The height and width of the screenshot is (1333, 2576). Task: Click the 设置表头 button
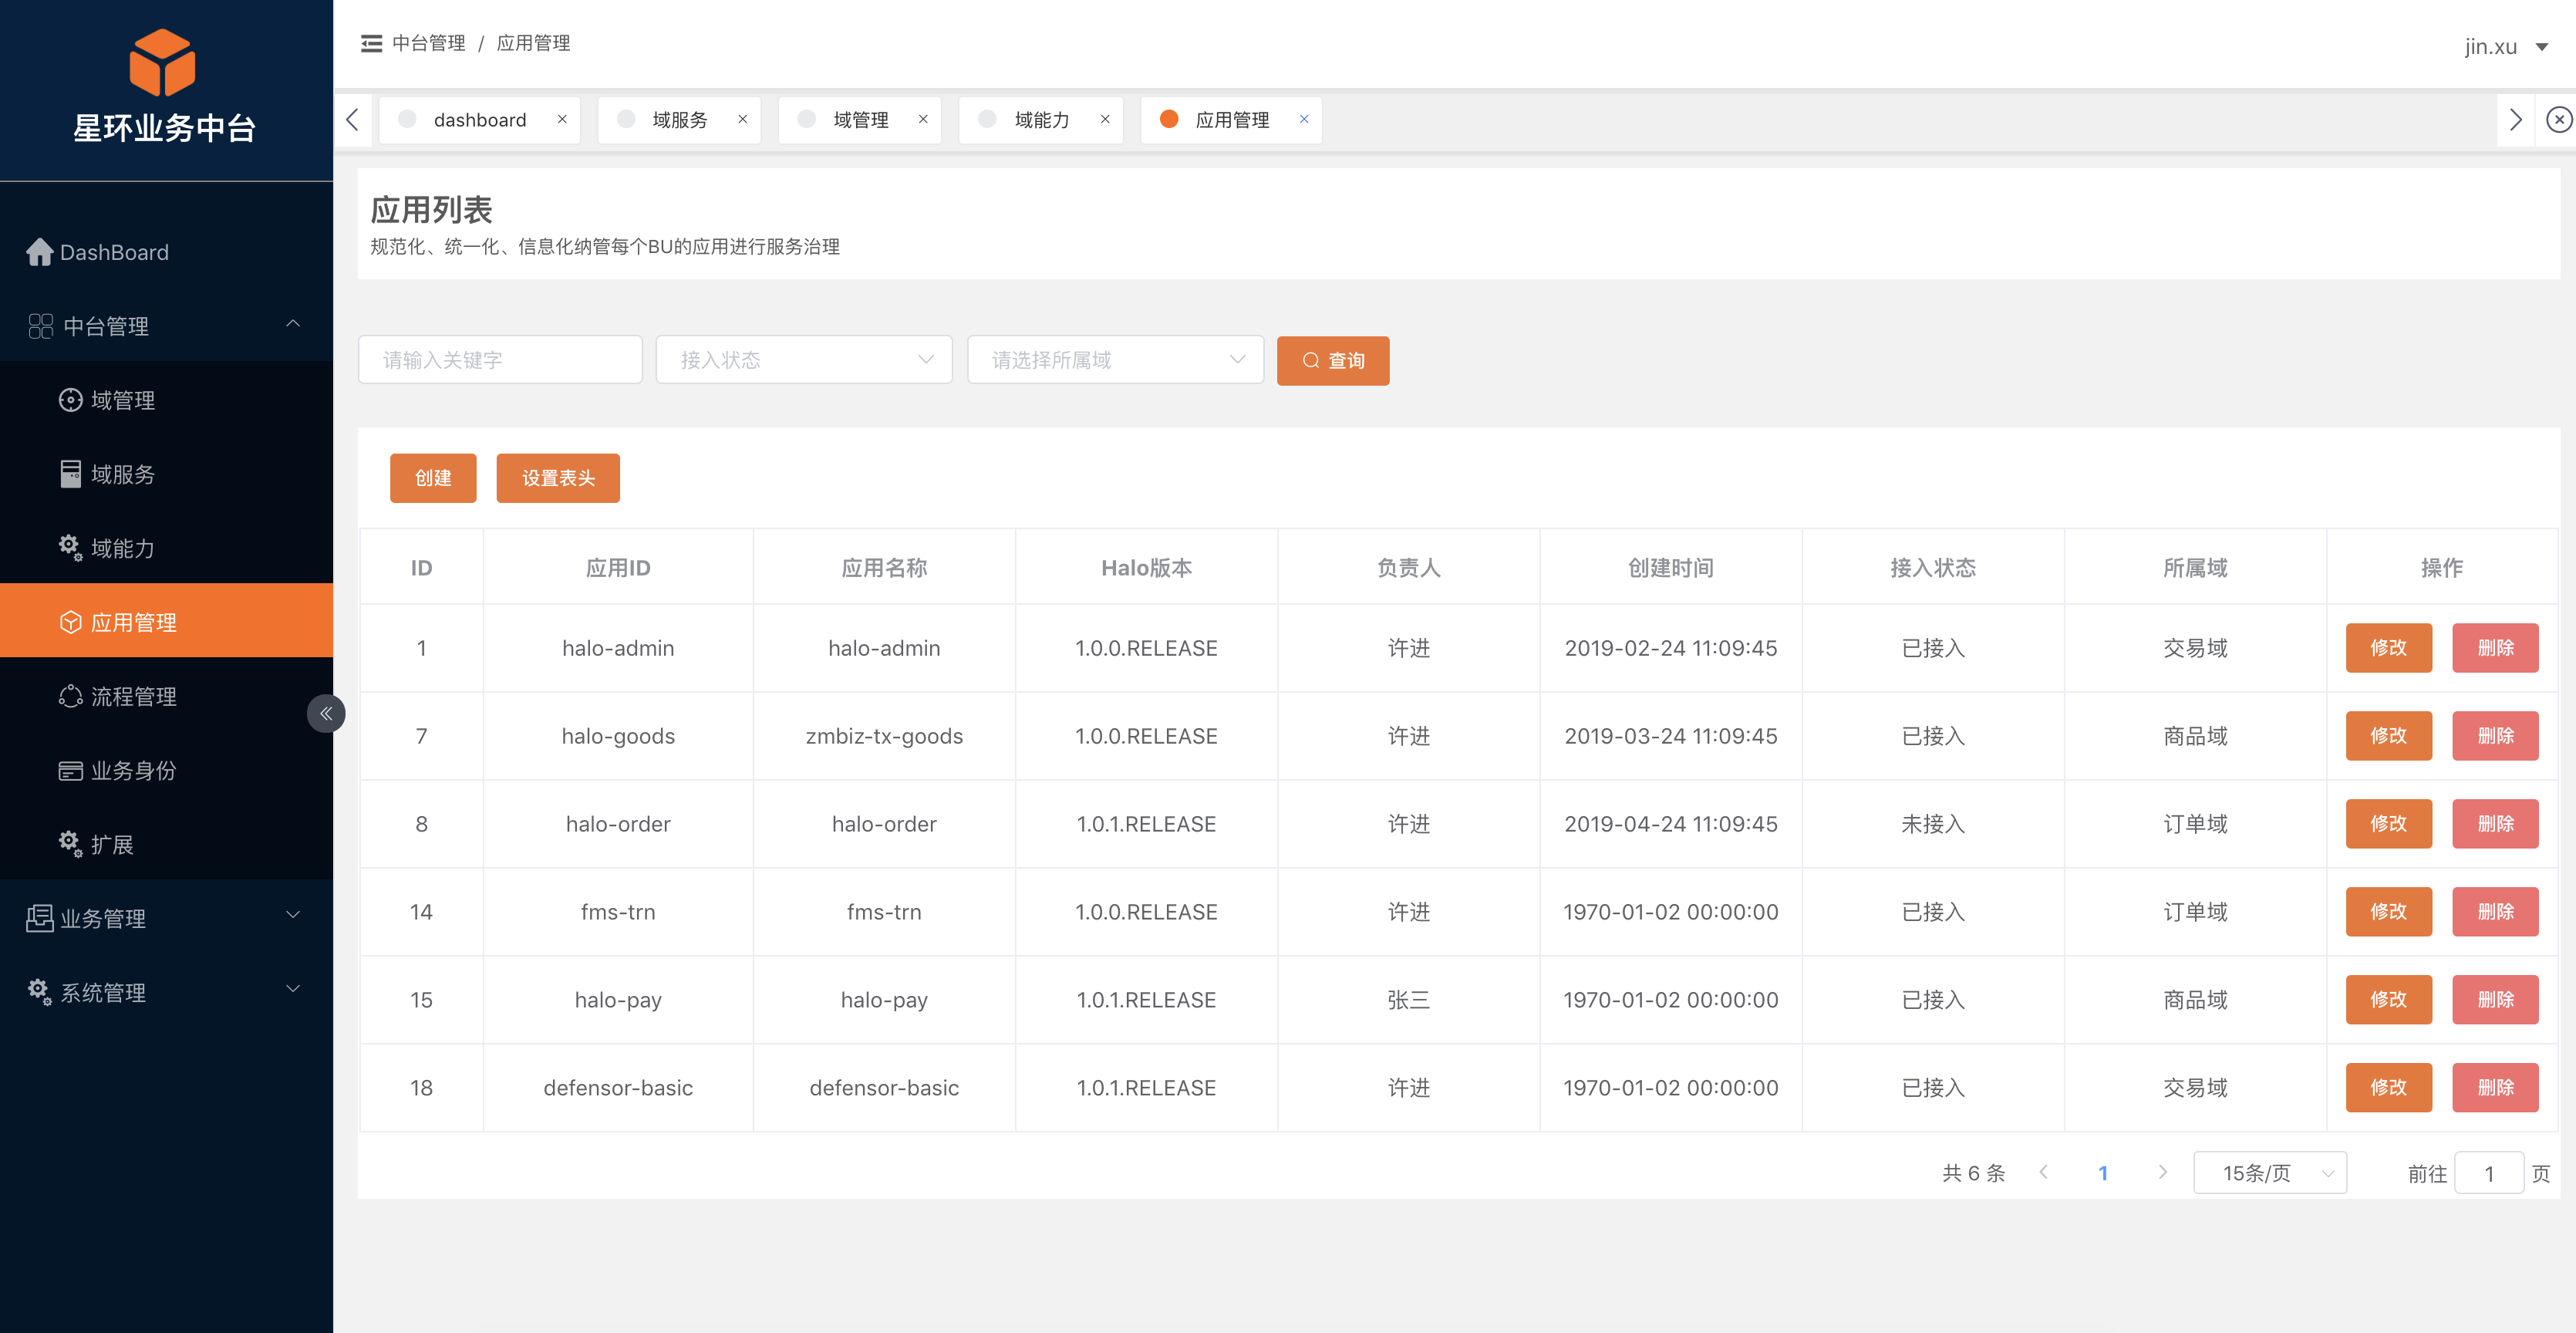(558, 478)
